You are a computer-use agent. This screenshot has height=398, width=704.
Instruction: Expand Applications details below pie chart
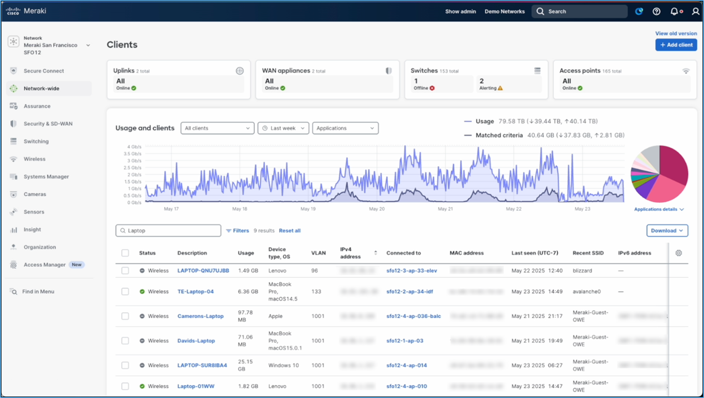point(659,209)
